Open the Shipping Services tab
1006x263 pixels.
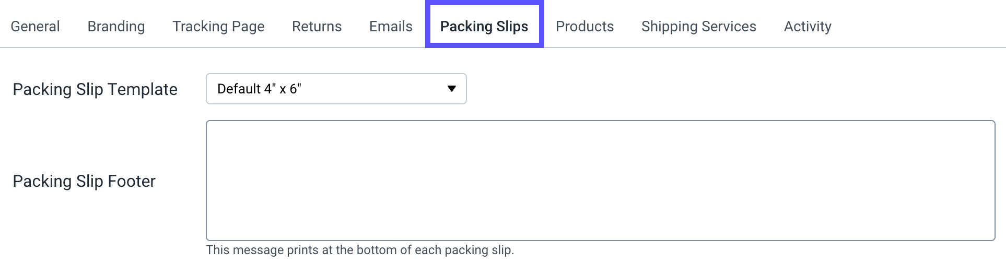click(698, 27)
